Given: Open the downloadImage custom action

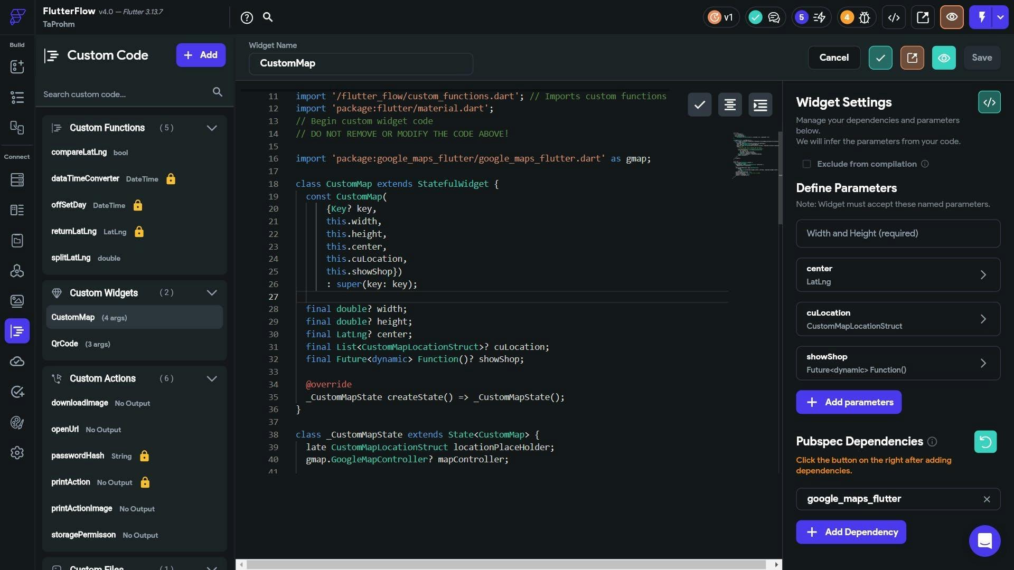Looking at the screenshot, I should pos(80,403).
